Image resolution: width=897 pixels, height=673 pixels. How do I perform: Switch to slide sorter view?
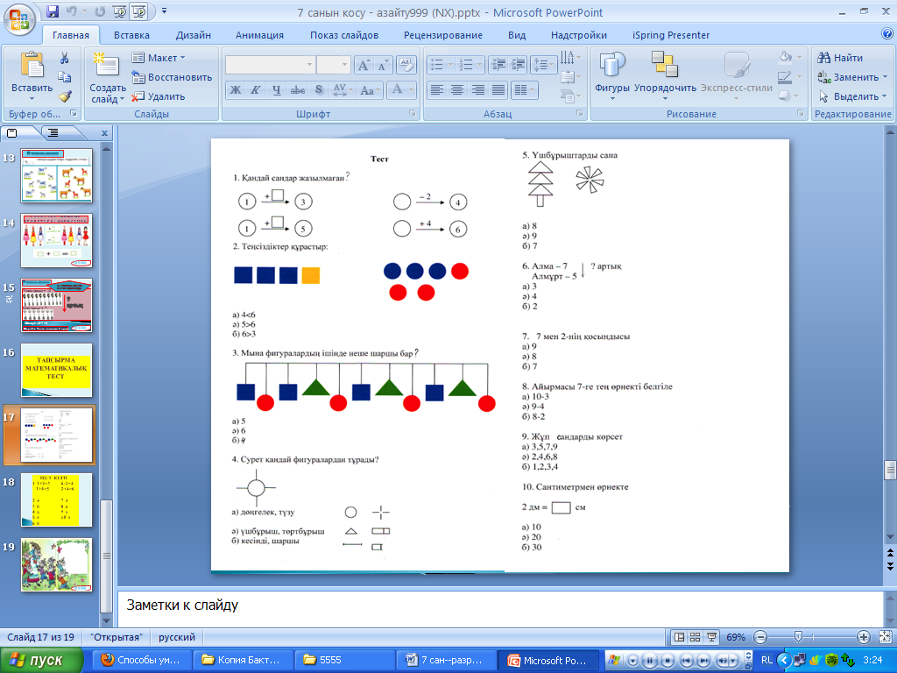[x=695, y=637]
